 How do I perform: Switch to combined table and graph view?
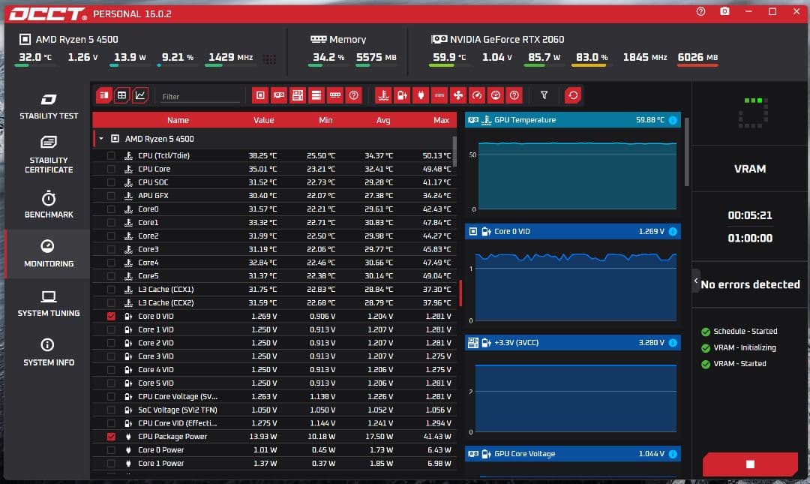pos(103,95)
